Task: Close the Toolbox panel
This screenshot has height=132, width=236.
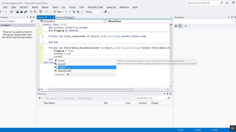Action: pos(34,17)
